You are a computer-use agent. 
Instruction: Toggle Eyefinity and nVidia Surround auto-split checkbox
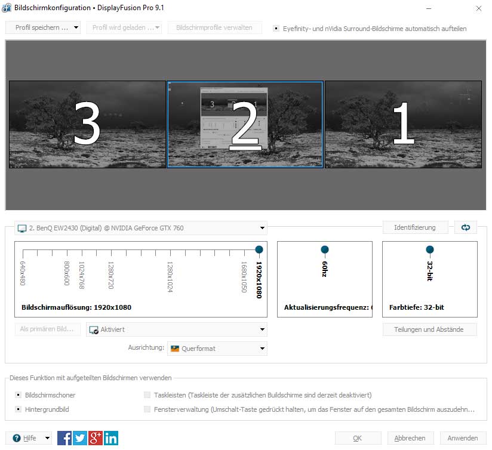point(276,29)
